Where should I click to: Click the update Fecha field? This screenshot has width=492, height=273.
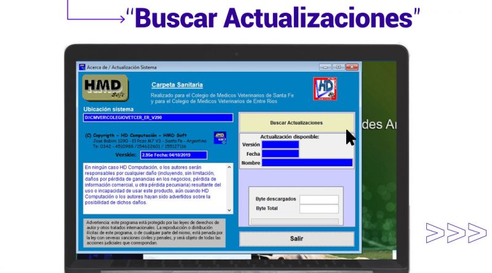280,154
